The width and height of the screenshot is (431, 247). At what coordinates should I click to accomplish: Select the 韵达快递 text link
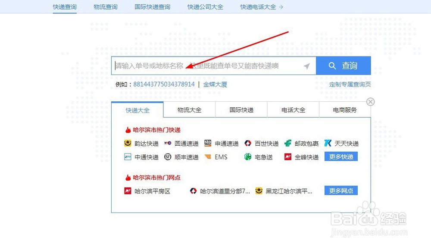147,143
